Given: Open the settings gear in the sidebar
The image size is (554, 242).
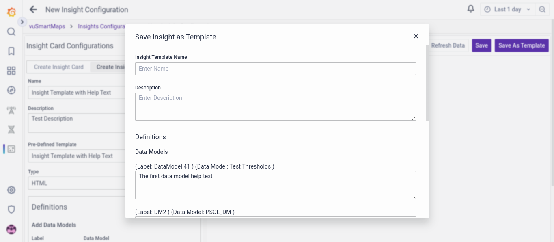Looking at the screenshot, I should point(11,190).
